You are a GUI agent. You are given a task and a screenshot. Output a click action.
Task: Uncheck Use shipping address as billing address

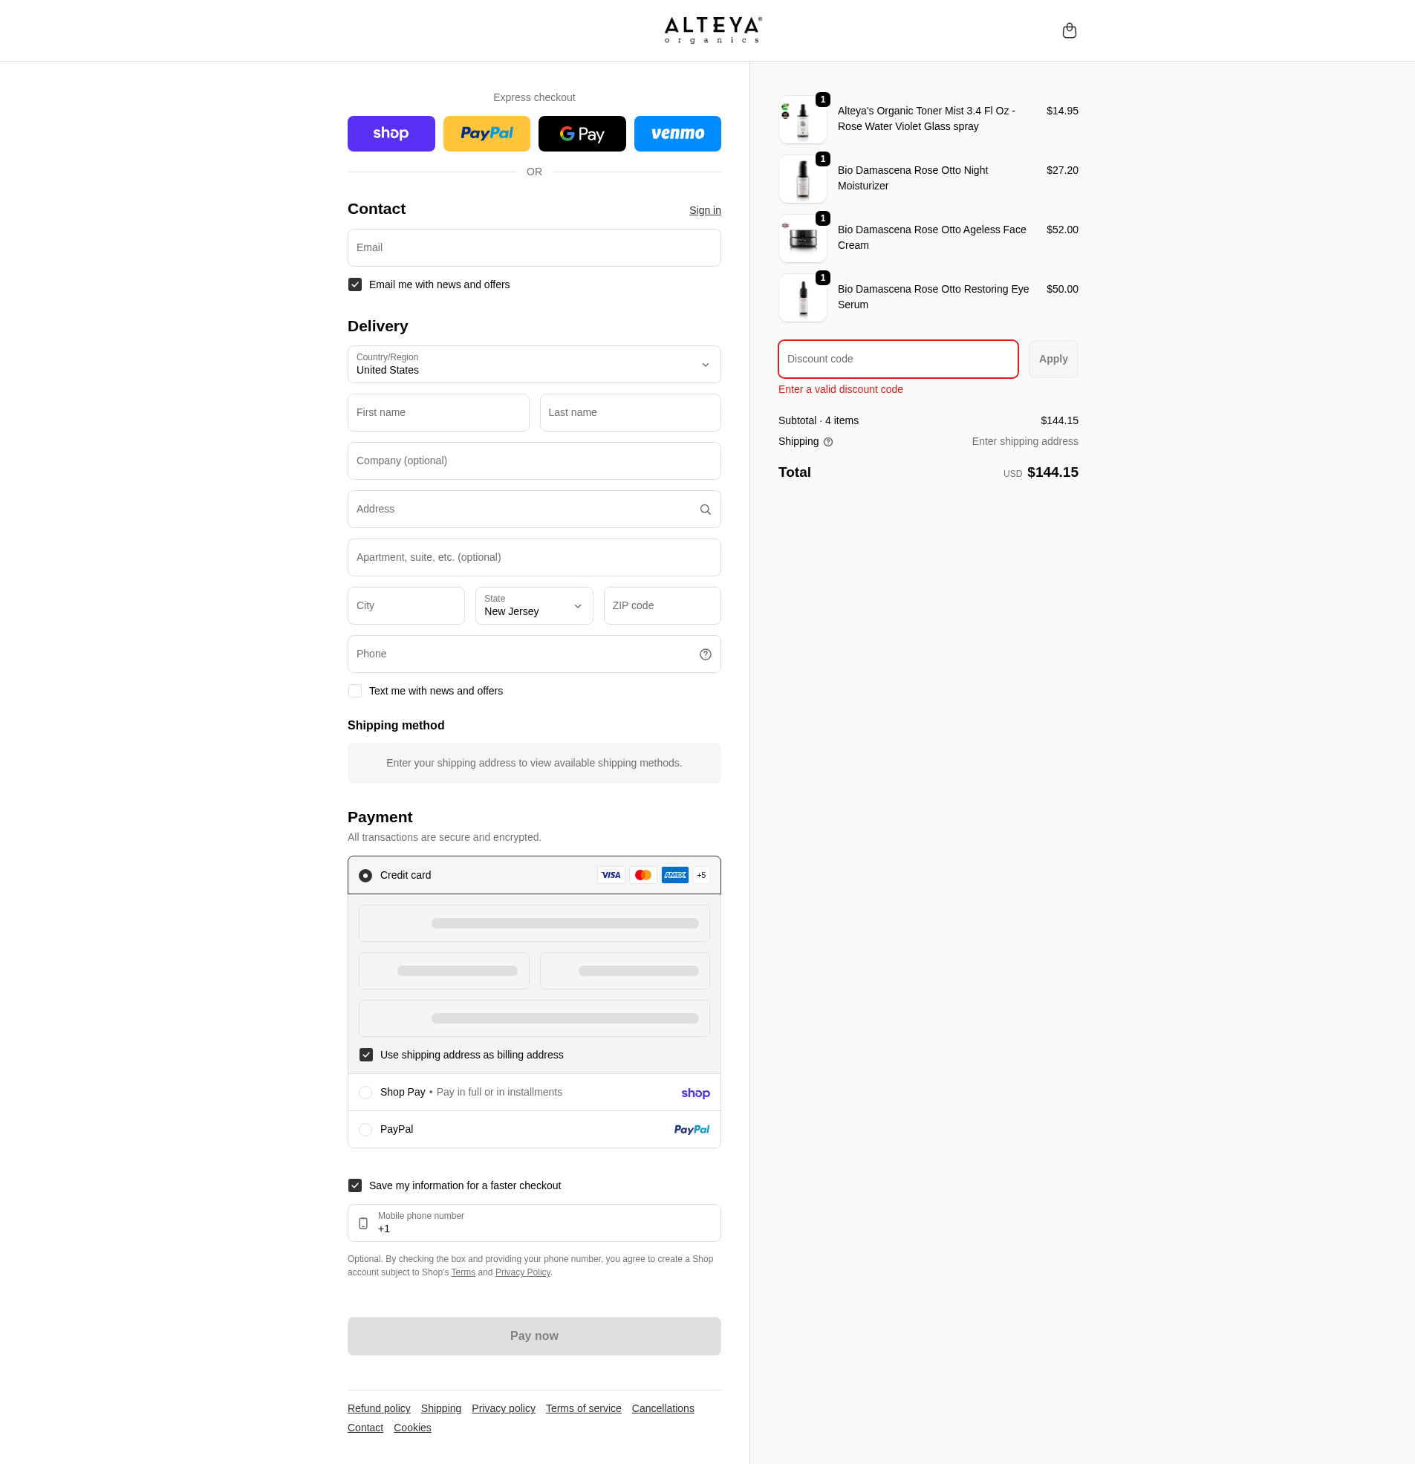point(365,1054)
